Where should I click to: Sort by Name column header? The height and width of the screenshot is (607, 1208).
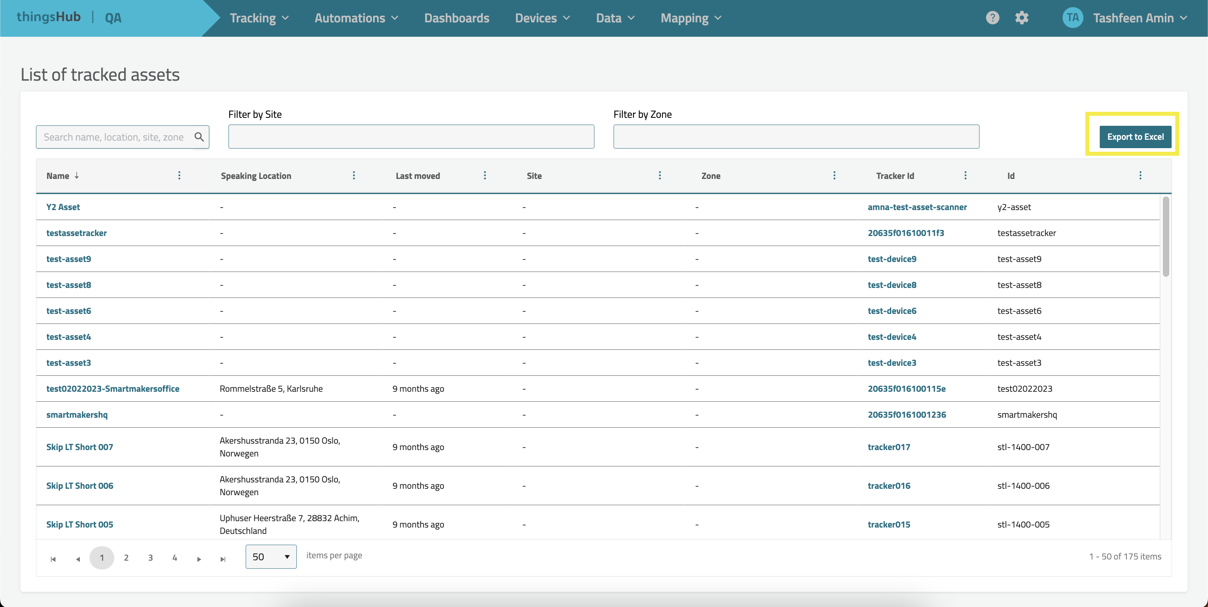pyautogui.click(x=58, y=176)
